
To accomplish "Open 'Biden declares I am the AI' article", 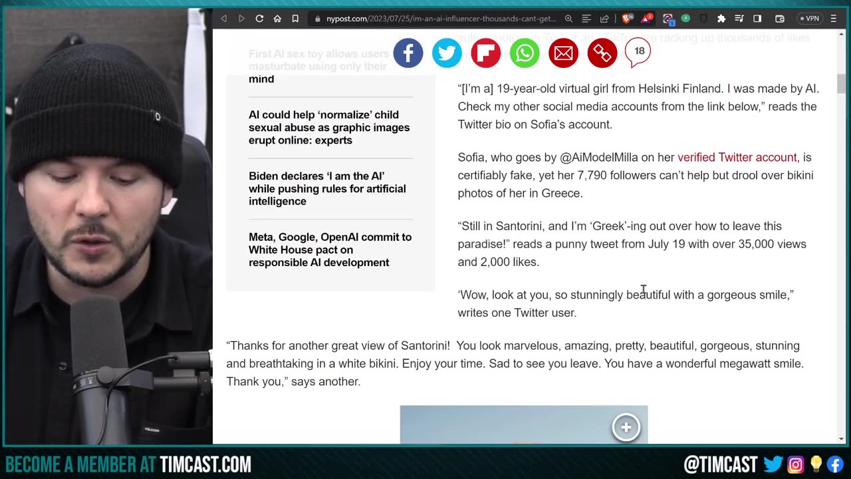I will pos(327,189).
